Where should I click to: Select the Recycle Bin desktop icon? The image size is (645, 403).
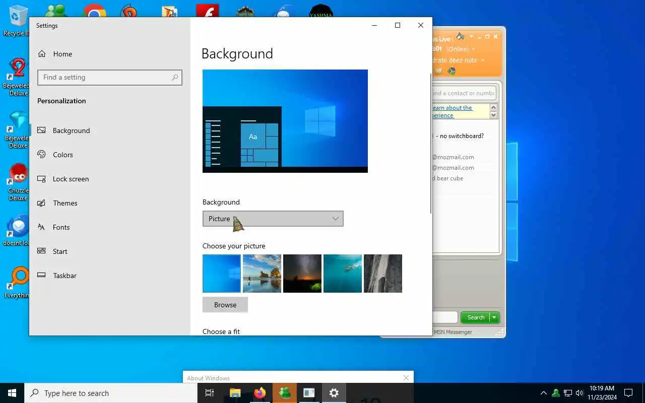point(17,21)
